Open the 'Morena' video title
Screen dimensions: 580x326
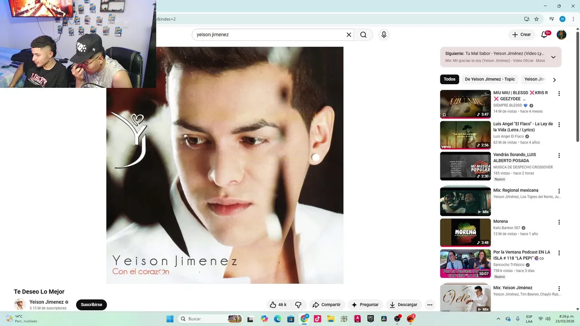pos(500,221)
